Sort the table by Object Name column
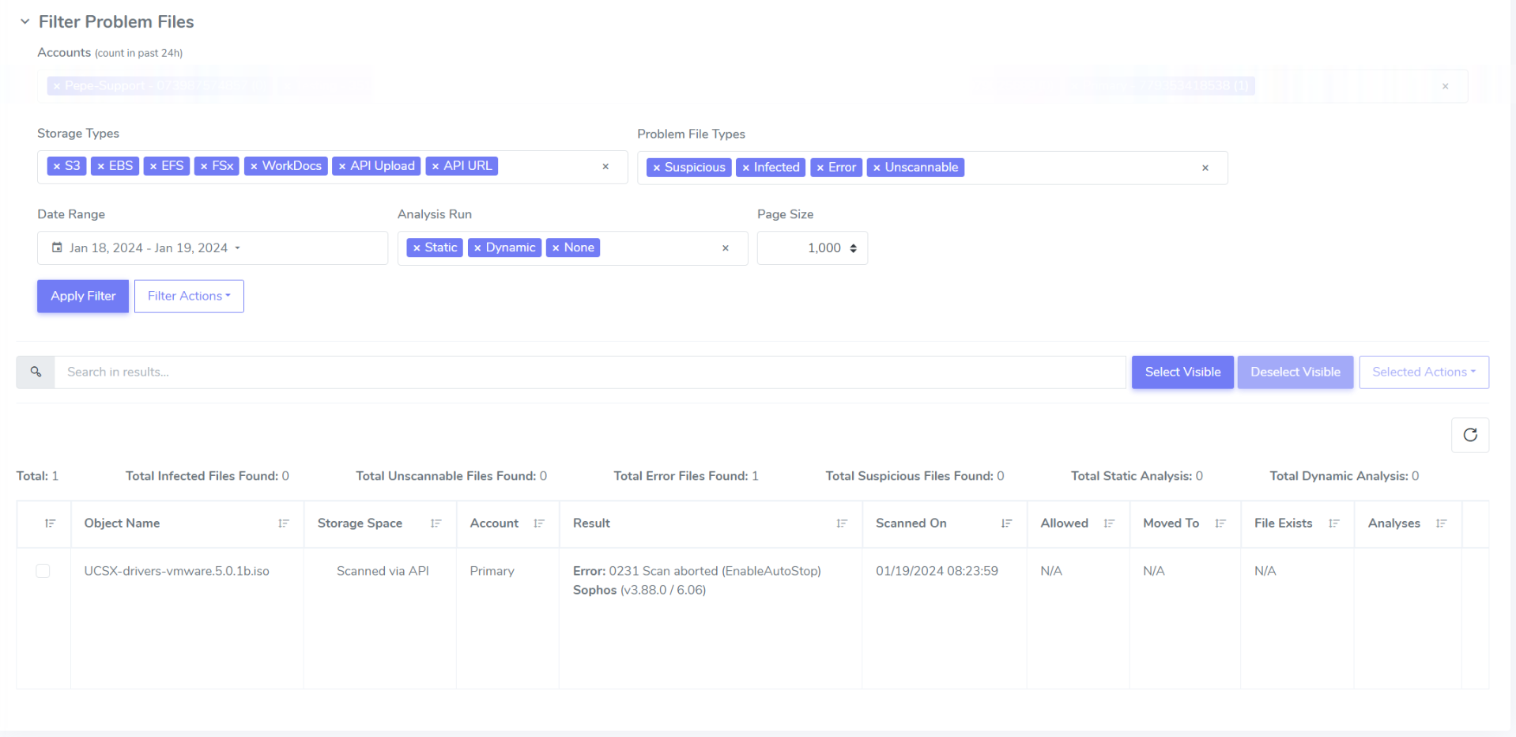 pos(285,523)
